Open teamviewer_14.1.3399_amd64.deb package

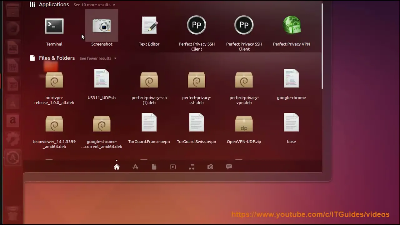point(54,124)
